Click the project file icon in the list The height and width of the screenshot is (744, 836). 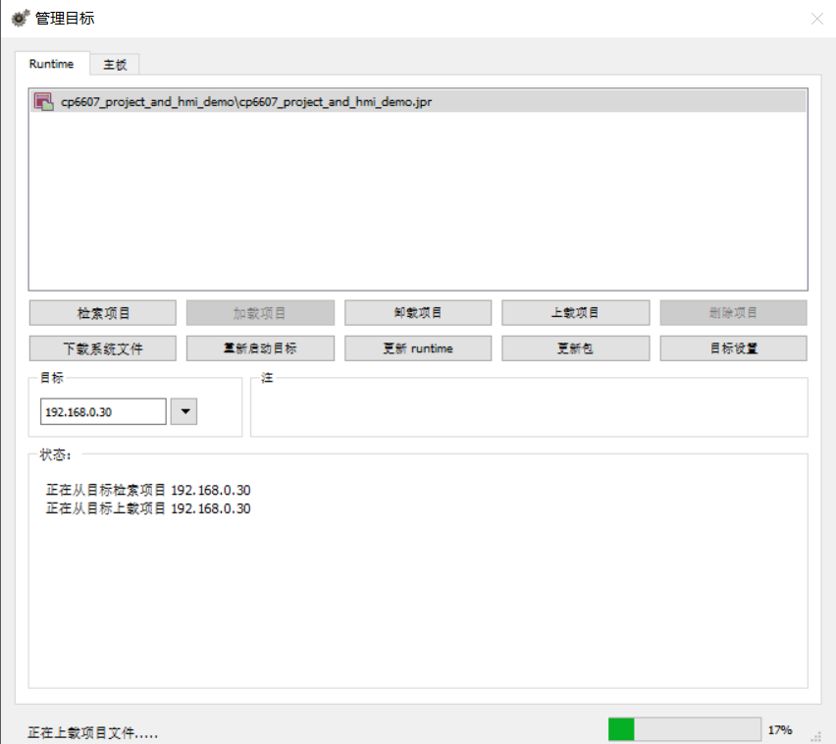pyautogui.click(x=43, y=101)
